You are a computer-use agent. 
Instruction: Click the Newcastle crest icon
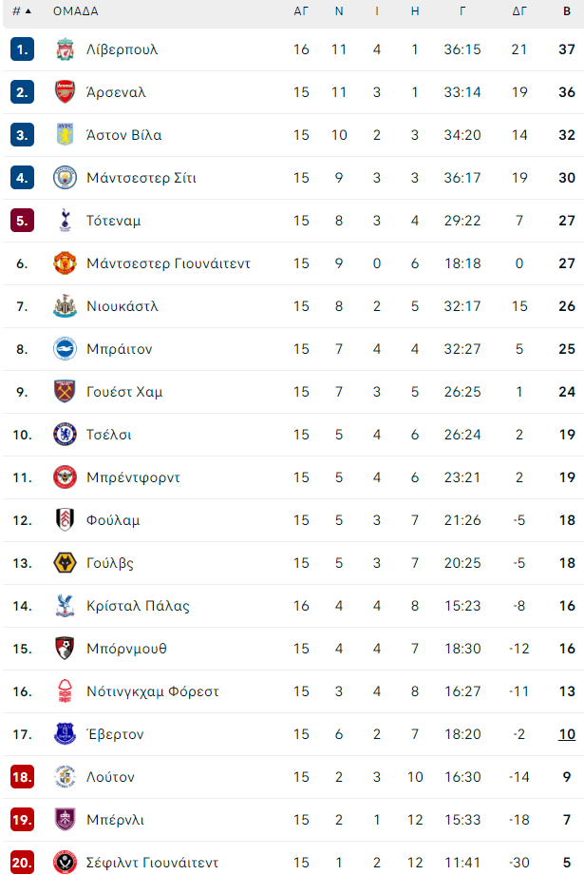point(65,306)
